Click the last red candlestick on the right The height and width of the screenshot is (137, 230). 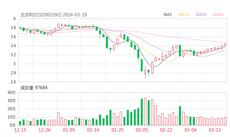point(225,45)
